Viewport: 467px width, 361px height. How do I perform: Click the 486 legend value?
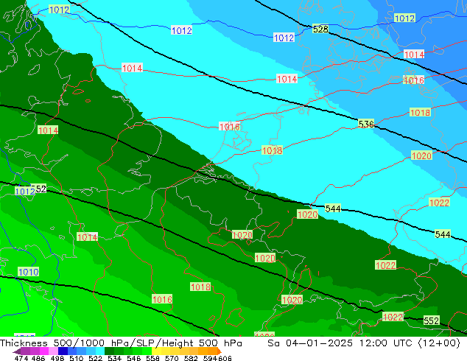[38, 358]
